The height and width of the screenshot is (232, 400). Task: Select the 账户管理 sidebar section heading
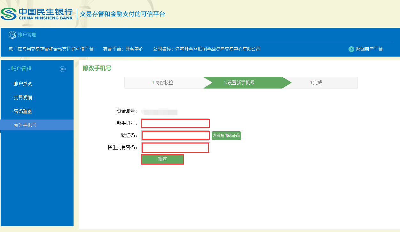[21, 69]
